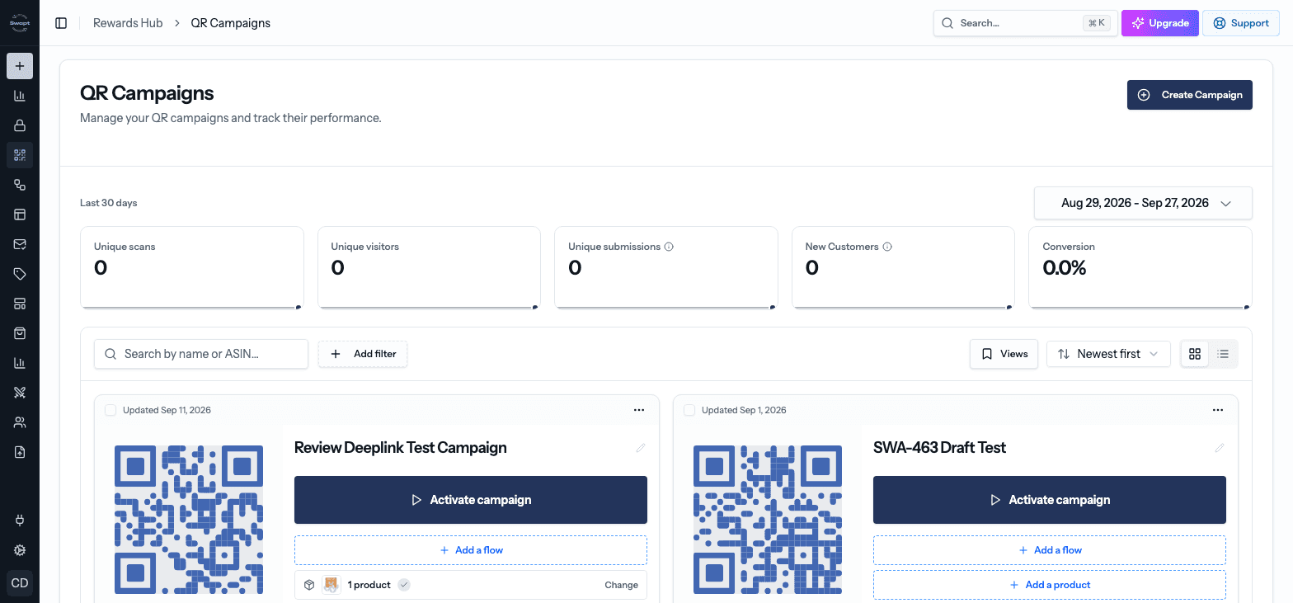
Task: Open the users icon in the sidebar
Action: [20, 422]
